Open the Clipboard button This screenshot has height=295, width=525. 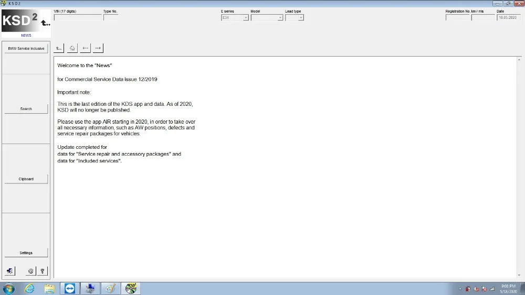[26, 179]
